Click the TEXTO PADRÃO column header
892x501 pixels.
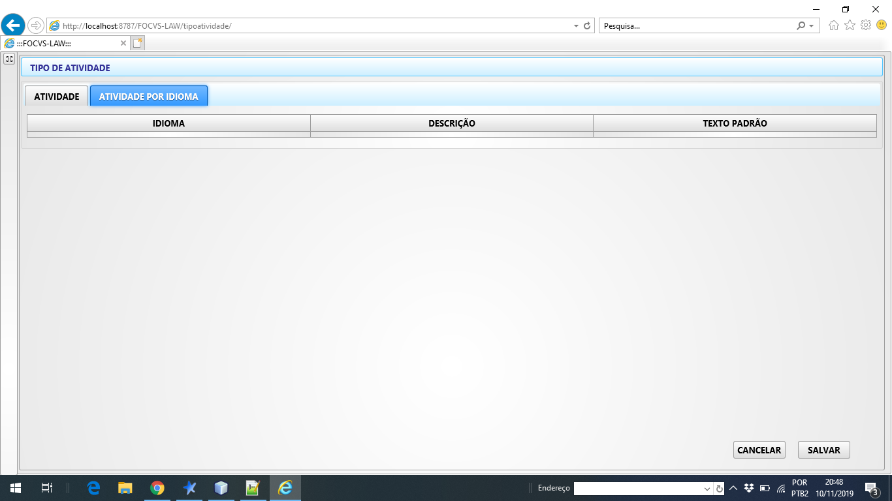coord(735,123)
